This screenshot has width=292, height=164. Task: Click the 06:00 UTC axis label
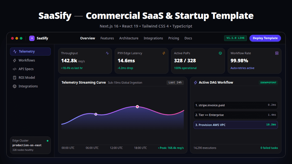[x=92, y=148]
